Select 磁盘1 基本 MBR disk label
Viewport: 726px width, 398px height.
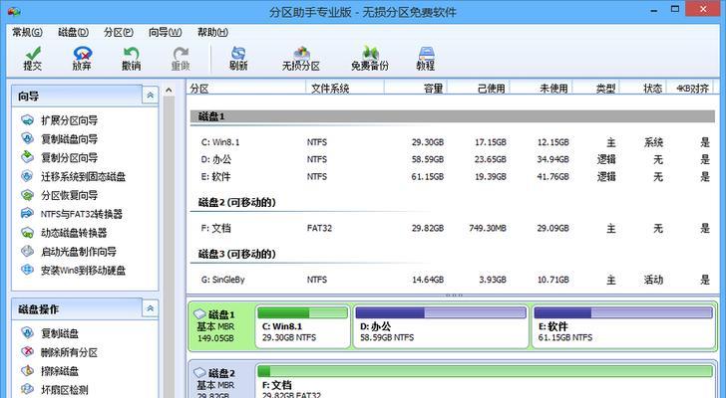coord(220,326)
